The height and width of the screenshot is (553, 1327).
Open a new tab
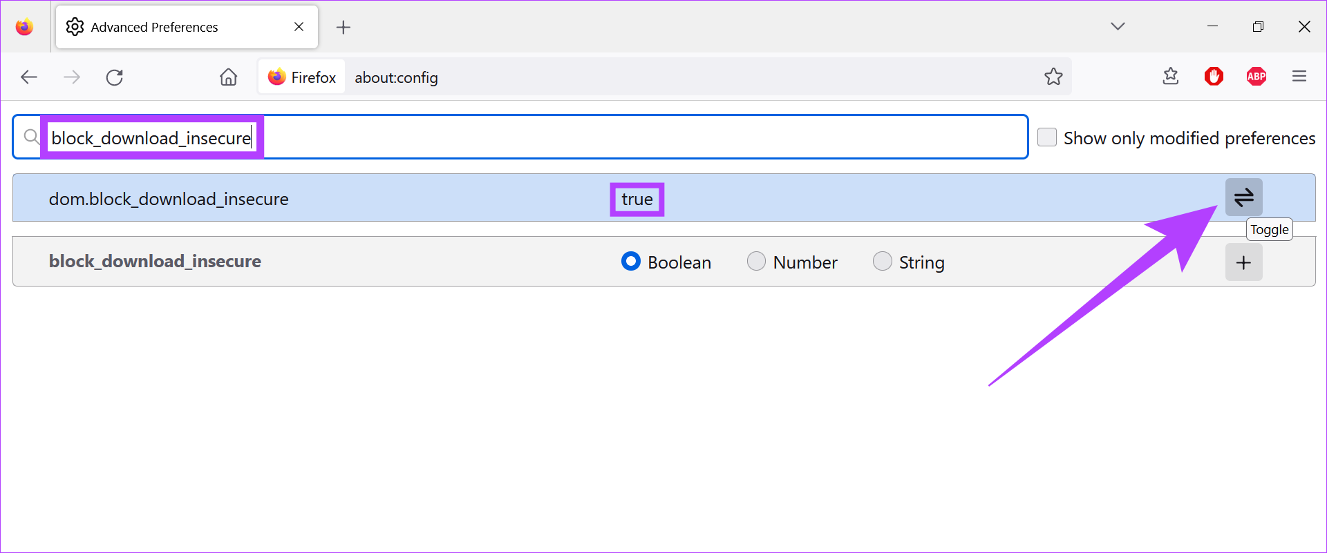(x=343, y=27)
